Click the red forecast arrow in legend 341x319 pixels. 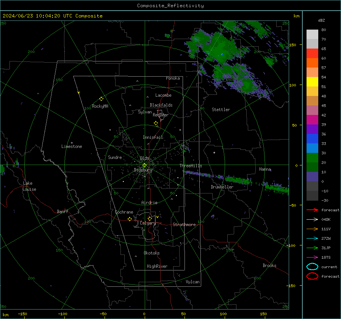(312, 210)
